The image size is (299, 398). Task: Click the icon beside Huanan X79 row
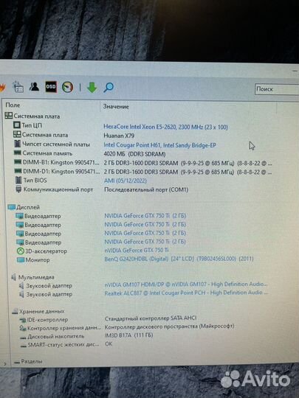tap(17, 134)
